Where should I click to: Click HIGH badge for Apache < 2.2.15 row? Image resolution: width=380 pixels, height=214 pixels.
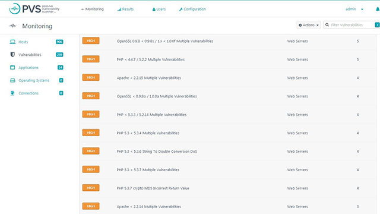pyautogui.click(x=91, y=77)
